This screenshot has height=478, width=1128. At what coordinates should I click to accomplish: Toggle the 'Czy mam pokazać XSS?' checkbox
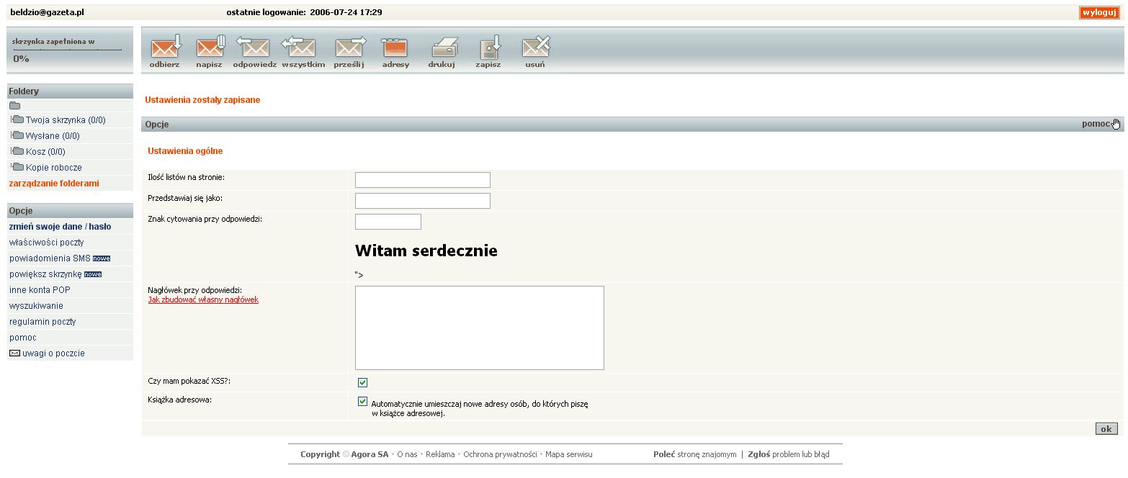[362, 382]
